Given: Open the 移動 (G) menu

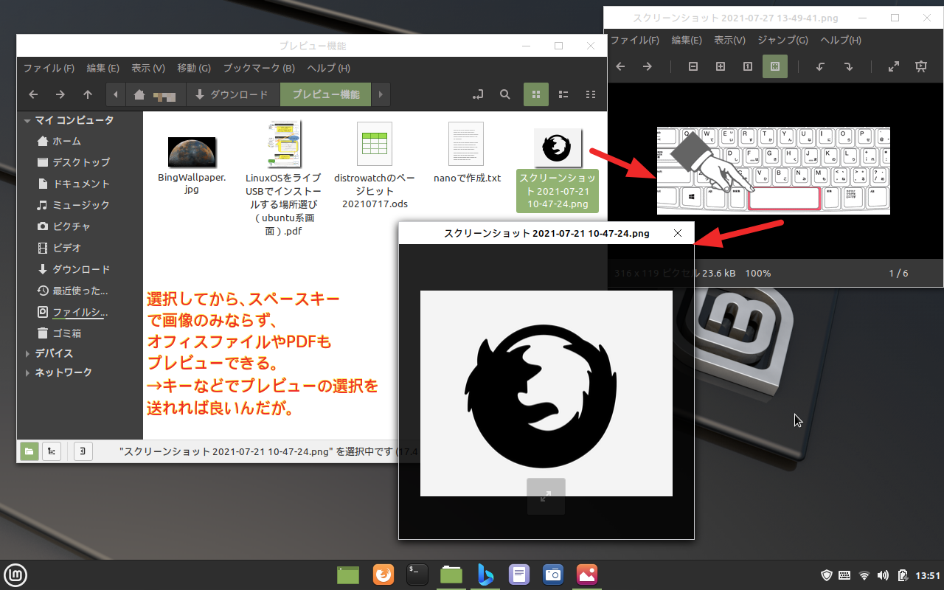Looking at the screenshot, I should [194, 68].
